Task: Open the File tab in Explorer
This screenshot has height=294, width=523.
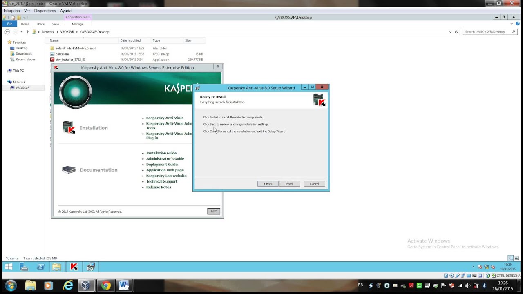Action: click(x=9, y=24)
